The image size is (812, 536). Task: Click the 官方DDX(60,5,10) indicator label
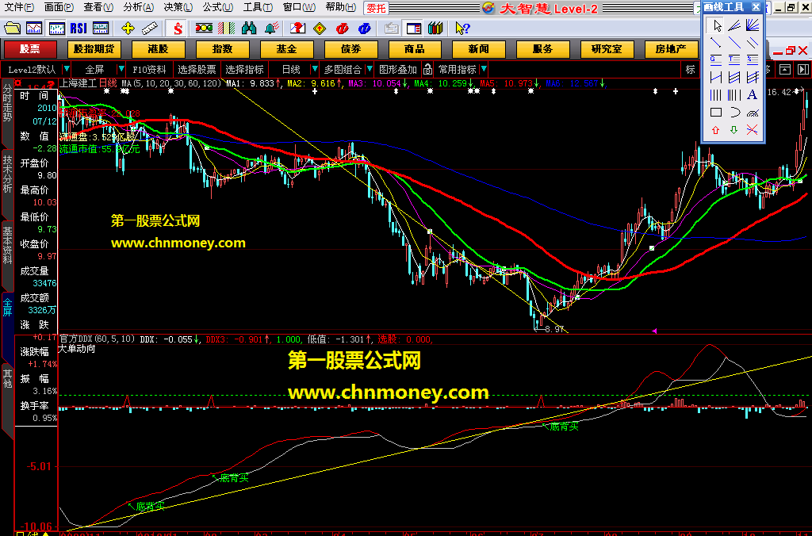pyautogui.click(x=98, y=339)
